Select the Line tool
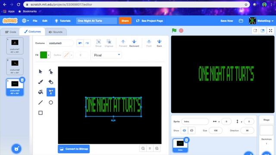 (x=41, y=102)
